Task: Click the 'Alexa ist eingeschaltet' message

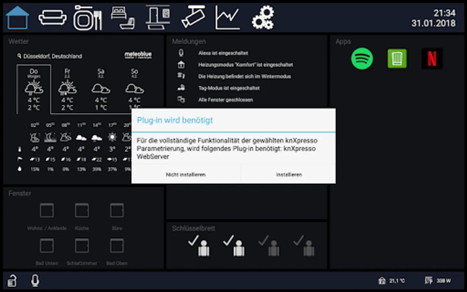Action: tap(223, 53)
